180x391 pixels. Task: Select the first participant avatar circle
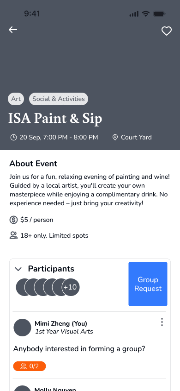[x=25, y=287]
